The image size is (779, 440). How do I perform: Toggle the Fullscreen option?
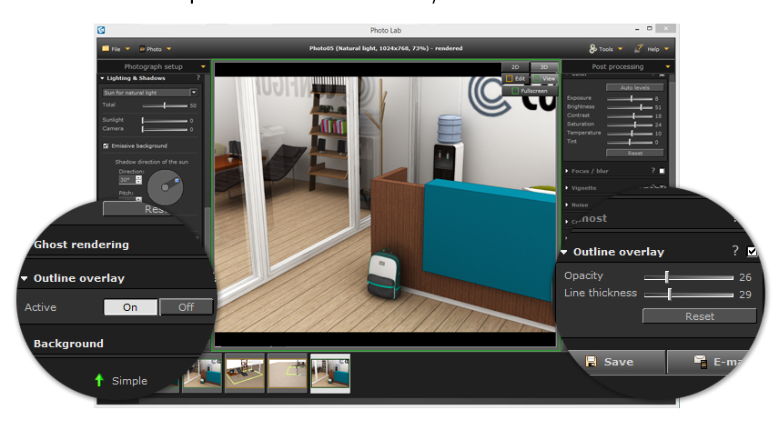coord(530,91)
